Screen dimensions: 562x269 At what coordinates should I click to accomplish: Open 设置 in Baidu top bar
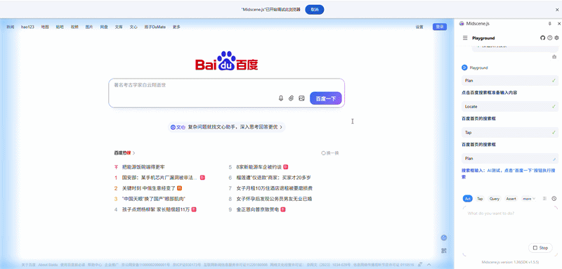click(x=419, y=27)
